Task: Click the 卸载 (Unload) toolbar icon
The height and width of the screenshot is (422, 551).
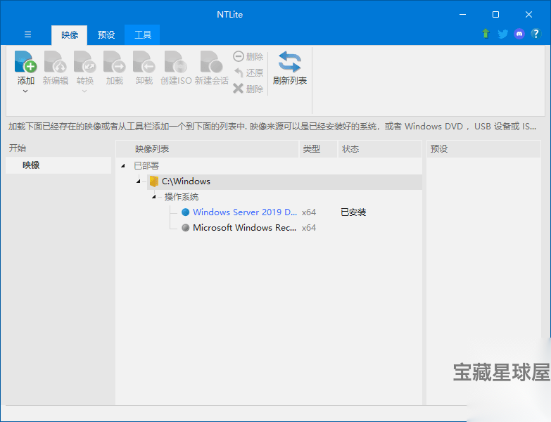Action: click(x=144, y=62)
